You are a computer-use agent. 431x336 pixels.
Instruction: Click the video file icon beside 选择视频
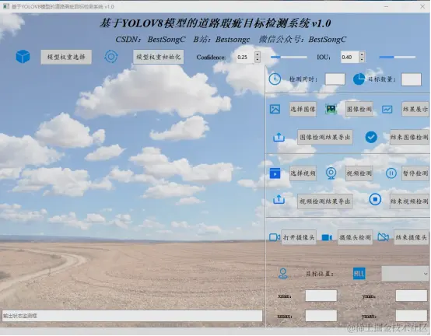pos(275,173)
